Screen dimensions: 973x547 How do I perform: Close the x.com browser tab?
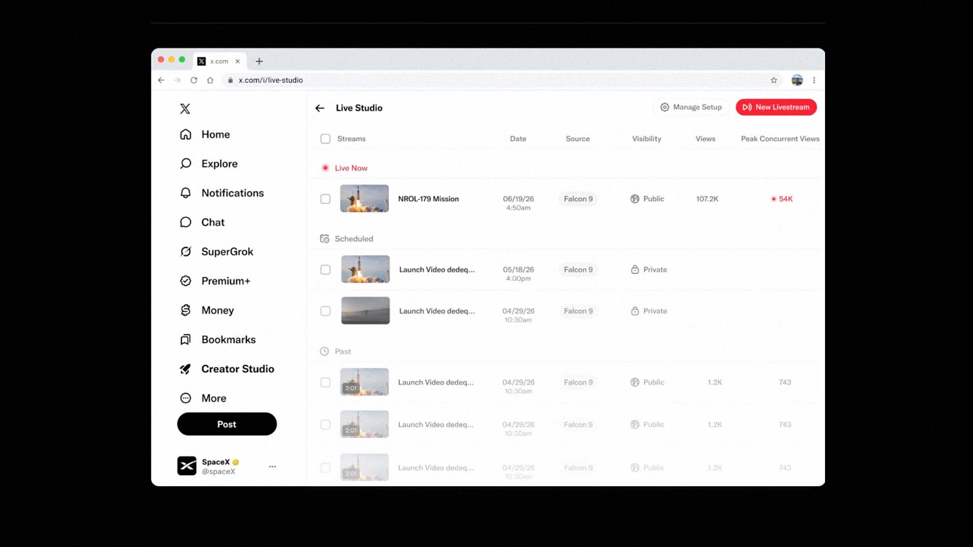point(237,61)
